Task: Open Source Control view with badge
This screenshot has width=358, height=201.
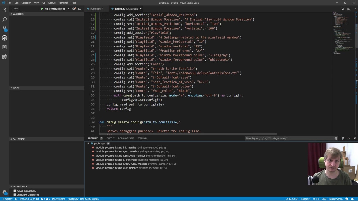Action: coord(4,29)
